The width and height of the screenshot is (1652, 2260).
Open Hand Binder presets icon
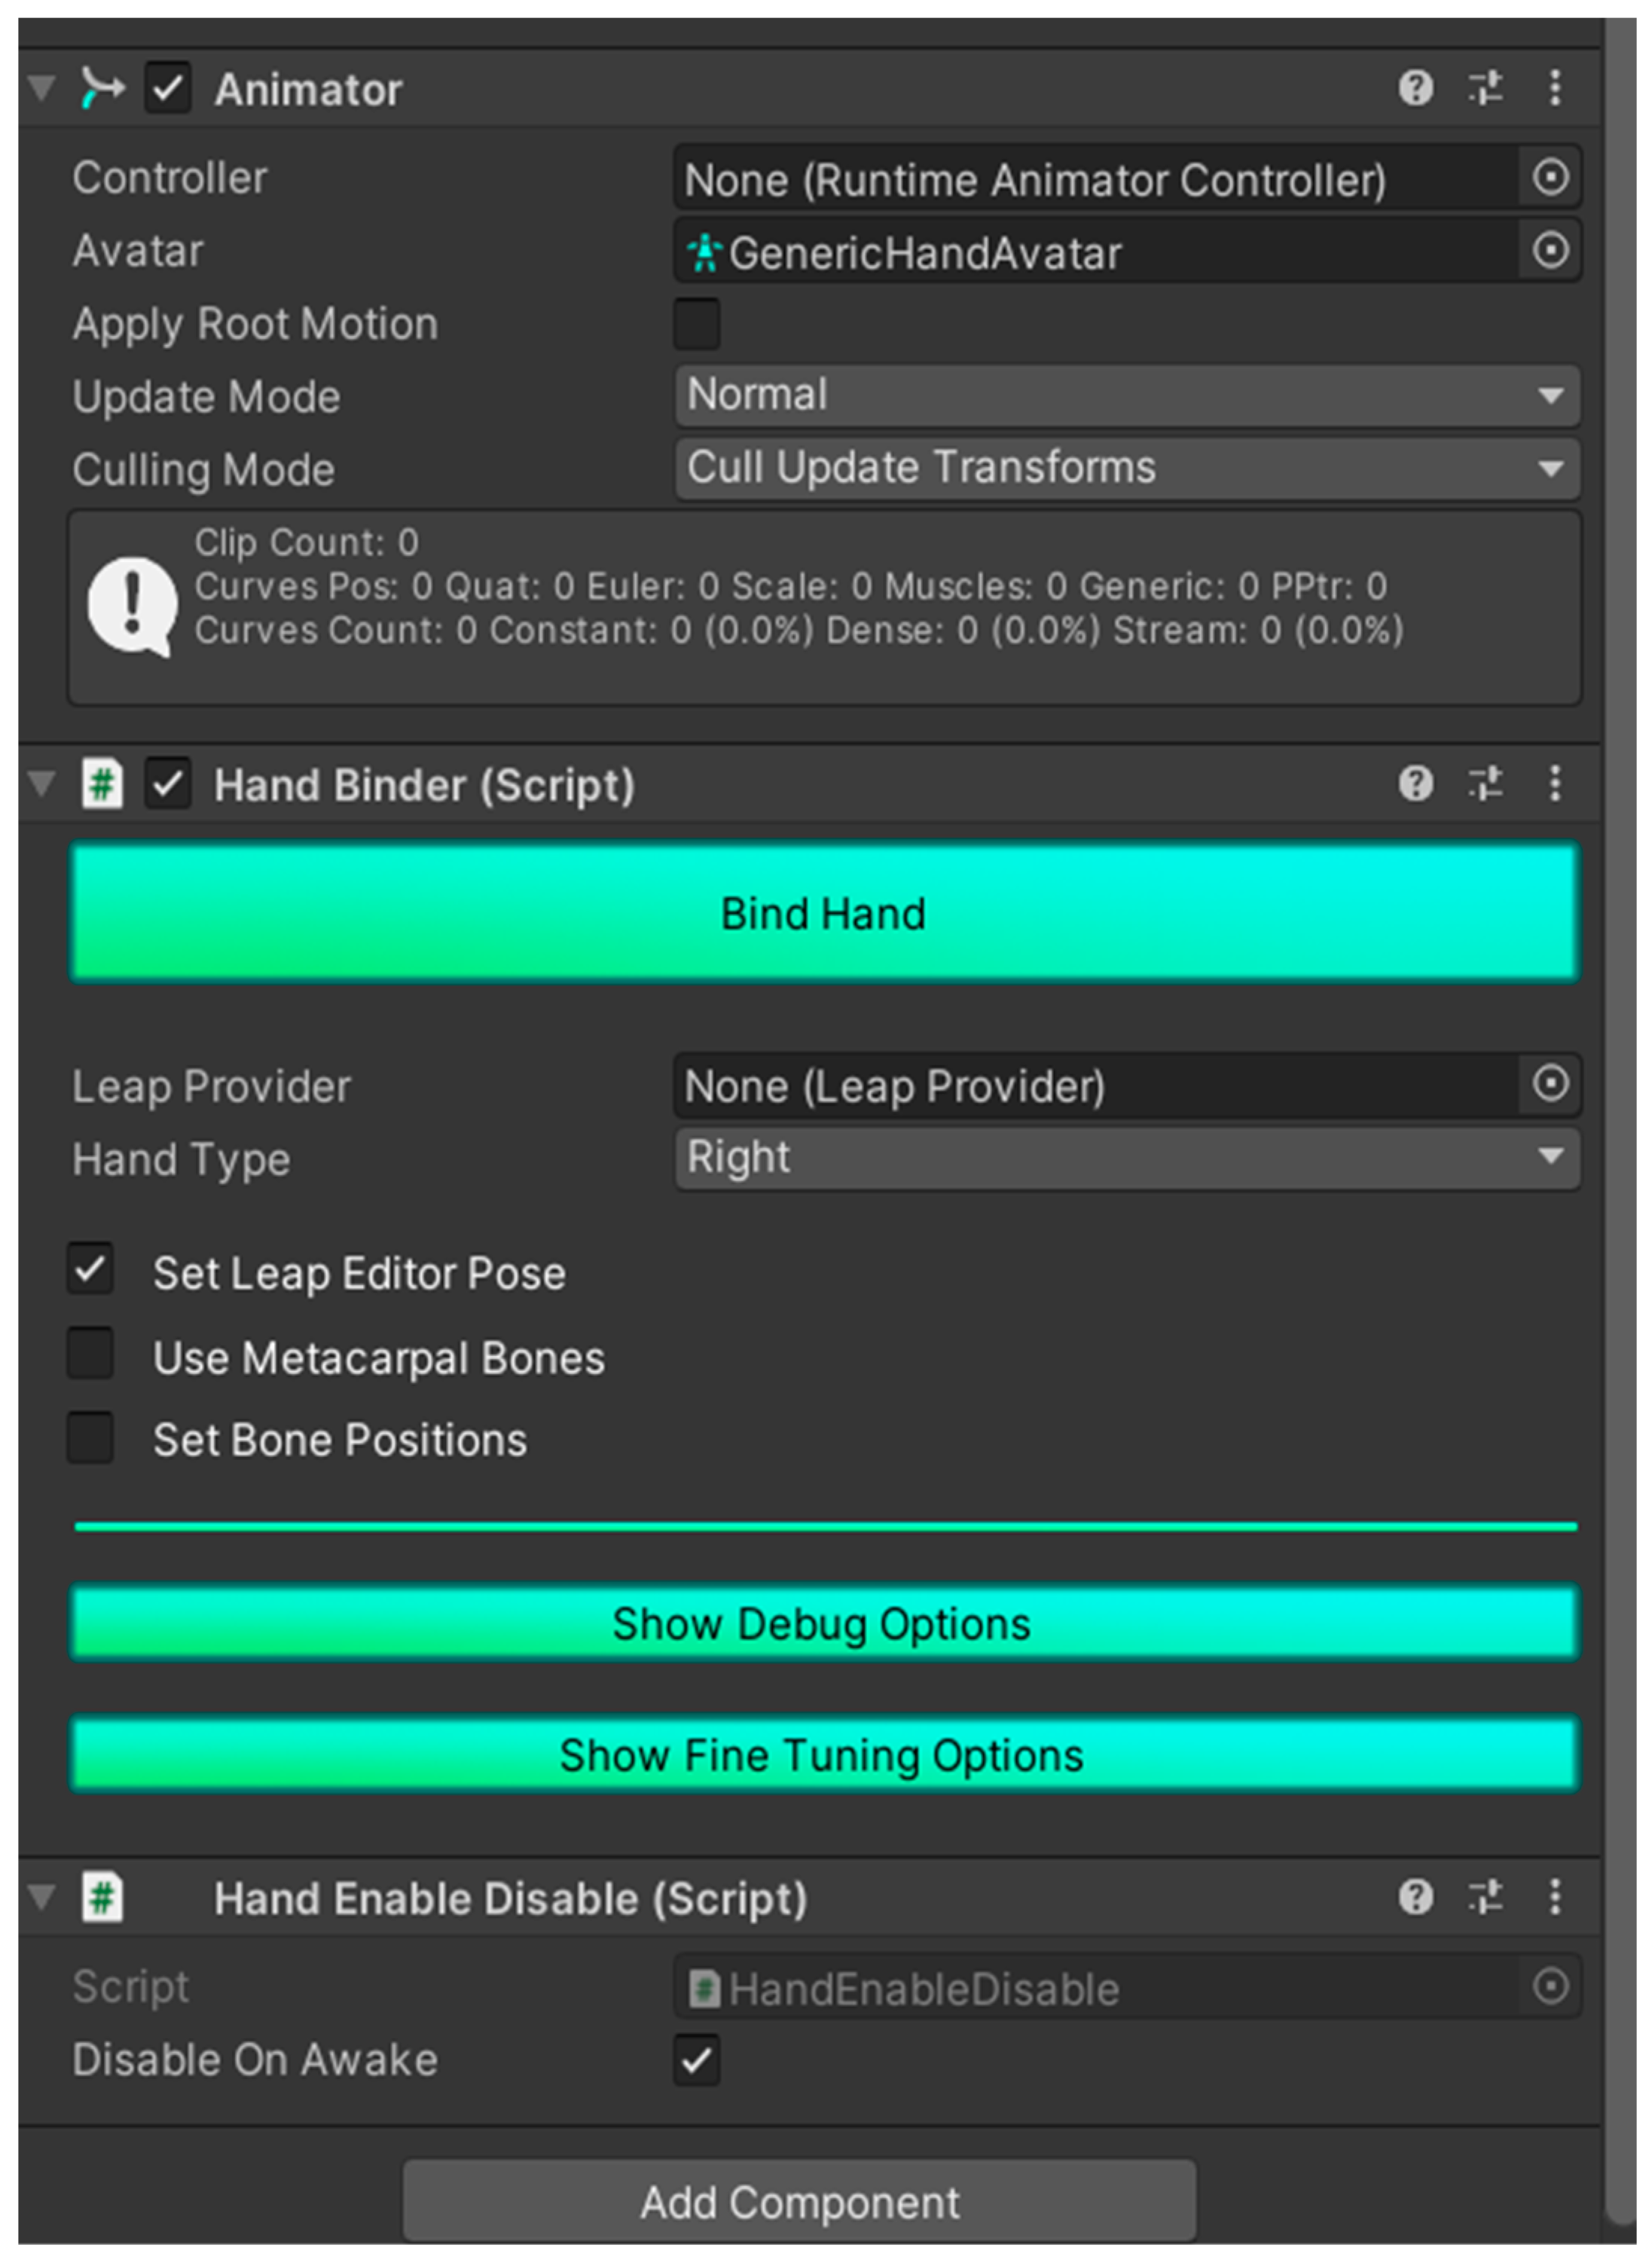pyautogui.click(x=1485, y=783)
